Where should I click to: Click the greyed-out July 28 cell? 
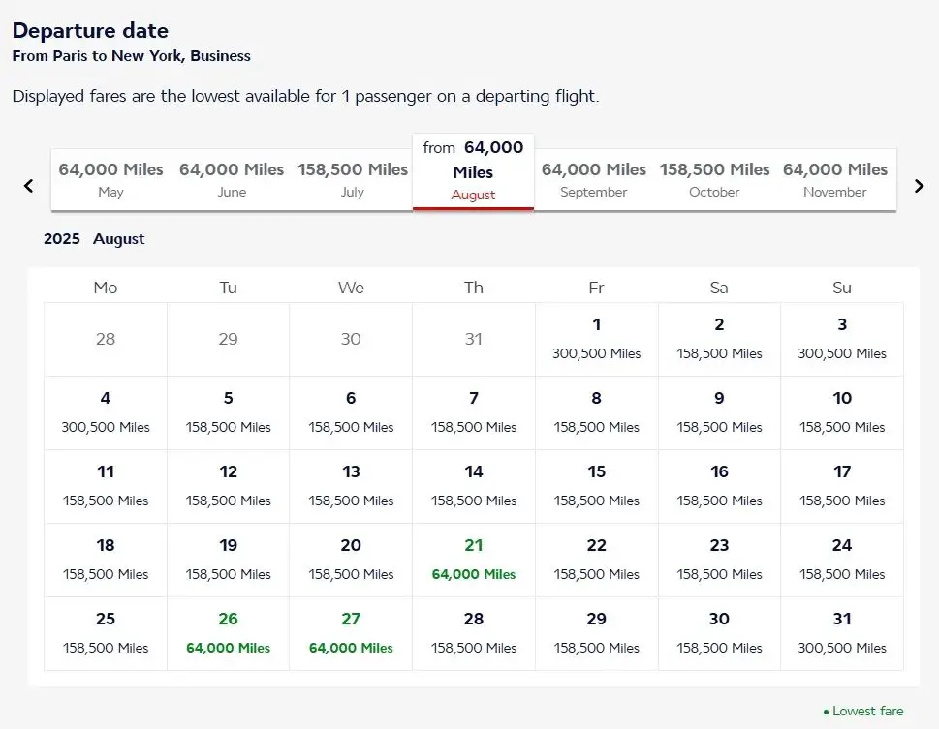pyautogui.click(x=106, y=339)
